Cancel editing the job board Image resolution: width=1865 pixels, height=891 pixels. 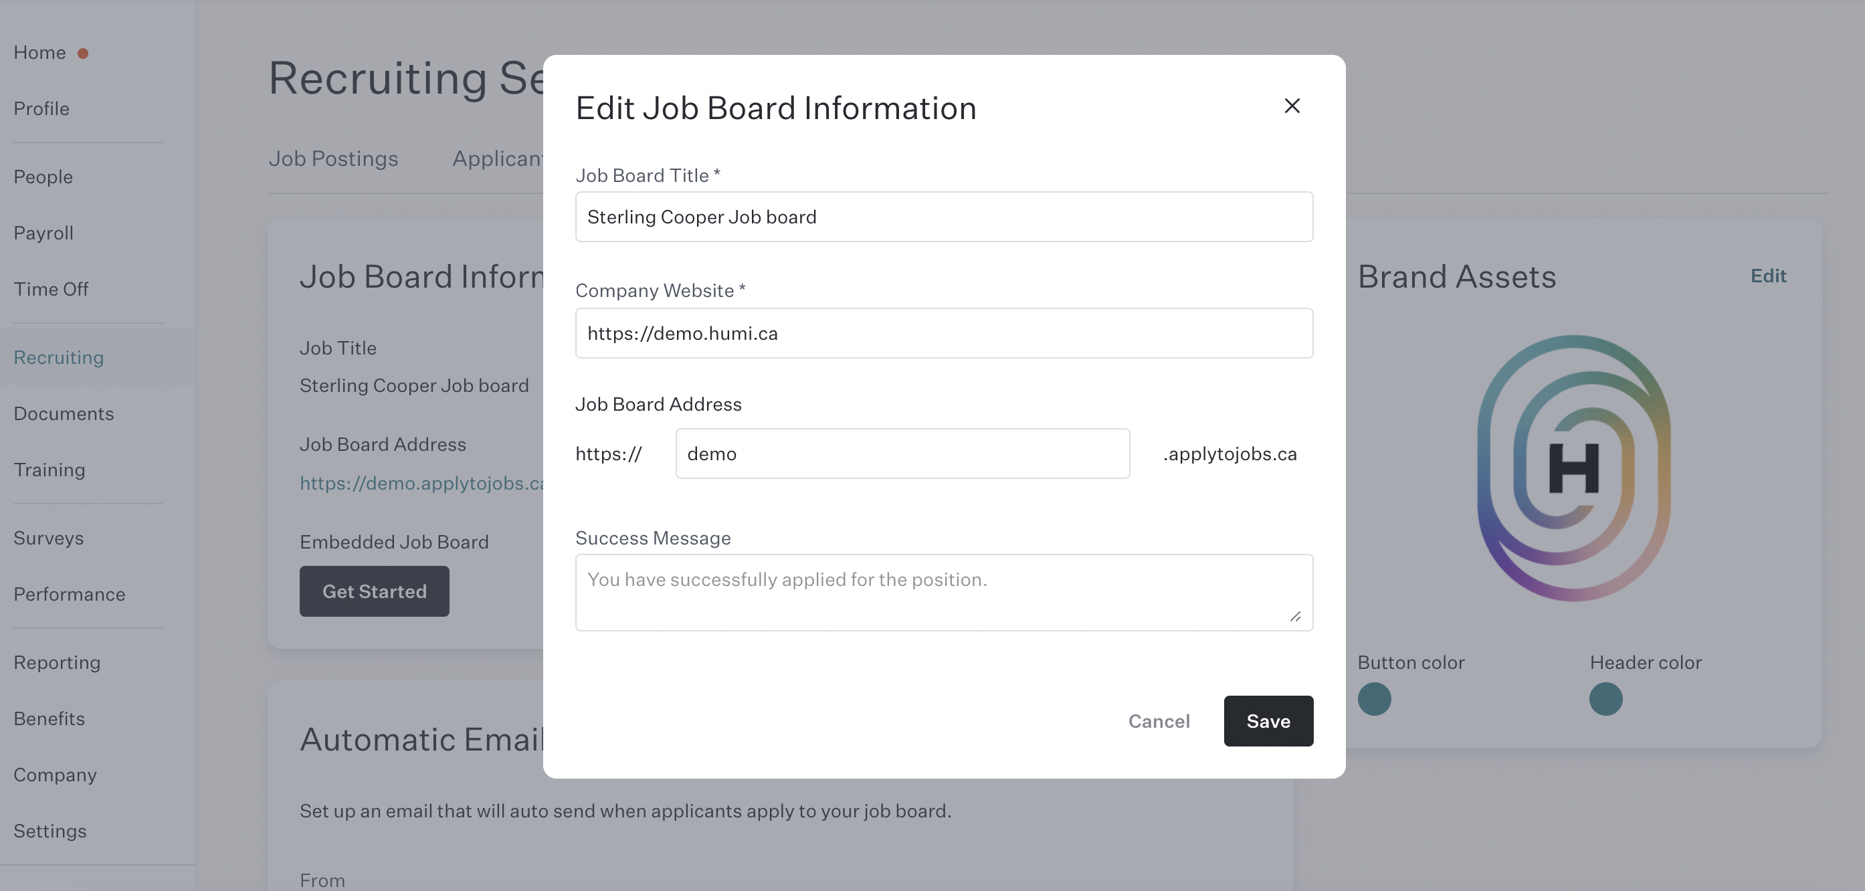click(x=1159, y=721)
